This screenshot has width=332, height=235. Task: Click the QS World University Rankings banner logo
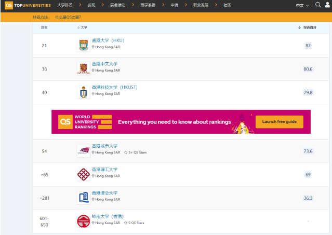tap(85, 122)
